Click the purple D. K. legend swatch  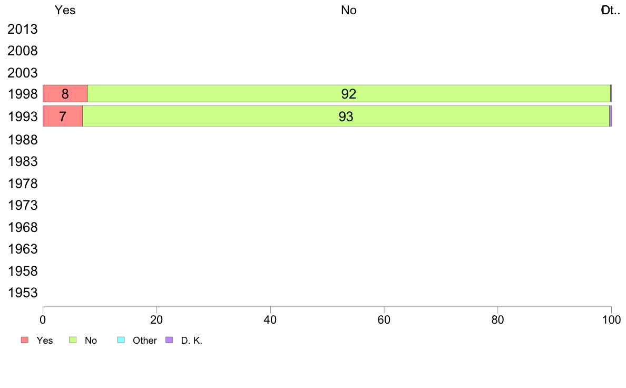(x=169, y=340)
